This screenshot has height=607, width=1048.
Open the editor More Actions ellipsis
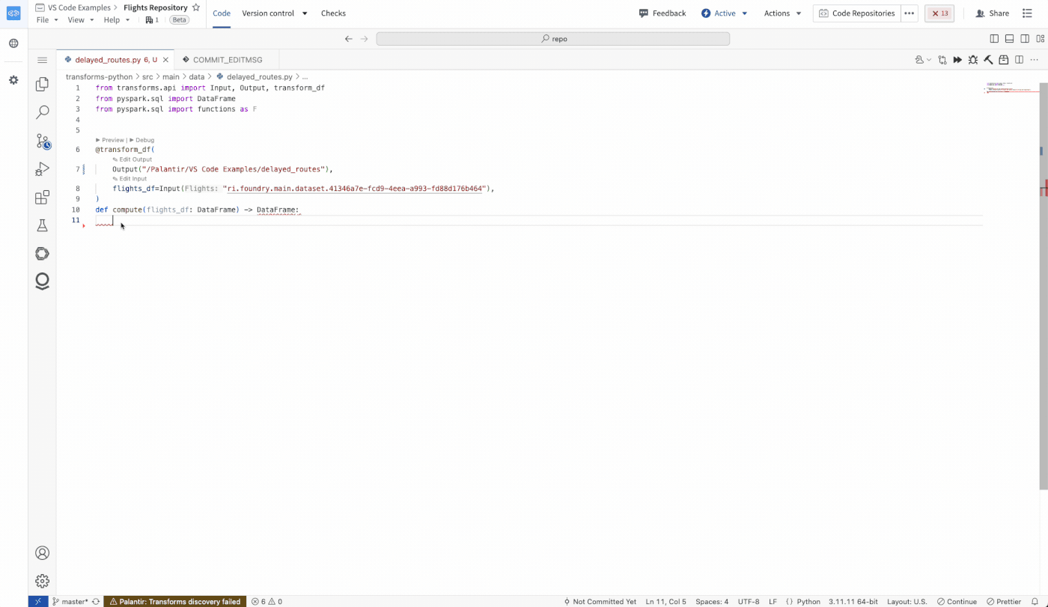(1035, 60)
